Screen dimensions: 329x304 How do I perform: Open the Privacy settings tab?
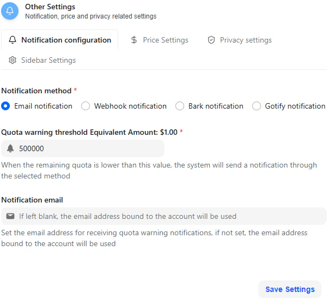pos(240,40)
